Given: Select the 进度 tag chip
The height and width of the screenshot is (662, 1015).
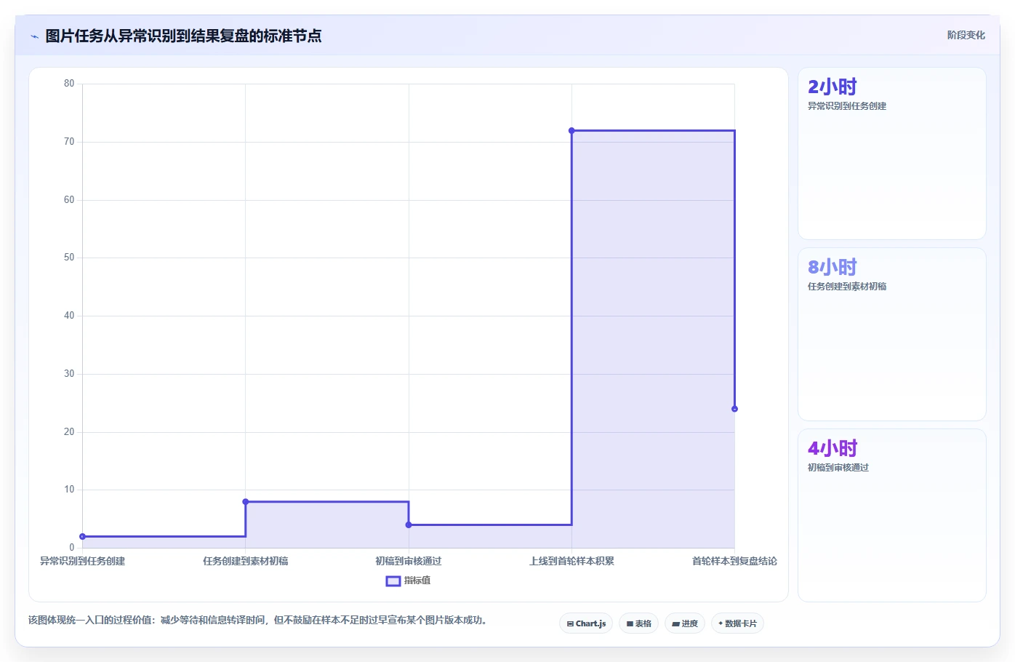Looking at the screenshot, I should (685, 623).
